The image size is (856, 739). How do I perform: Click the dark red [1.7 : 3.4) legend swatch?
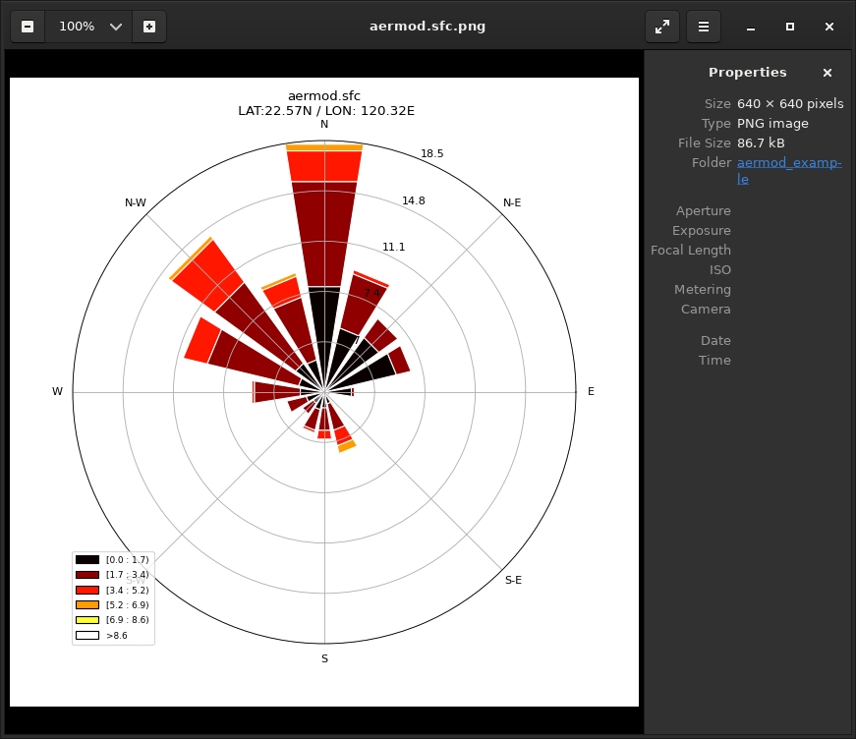[x=87, y=575]
